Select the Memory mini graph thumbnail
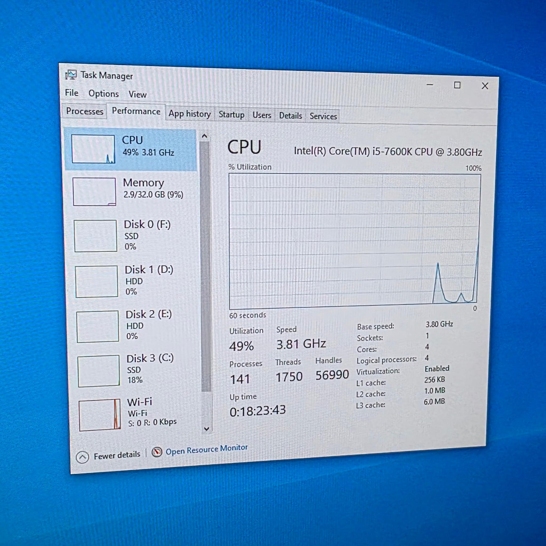 (x=94, y=192)
